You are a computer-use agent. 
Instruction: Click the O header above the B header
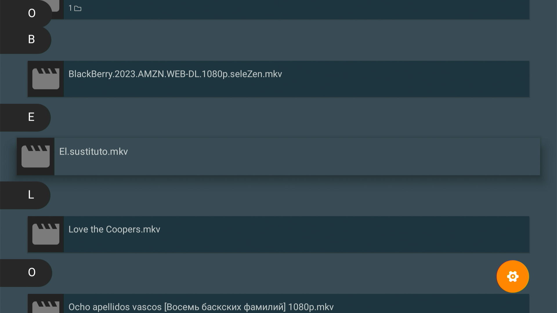tap(32, 13)
